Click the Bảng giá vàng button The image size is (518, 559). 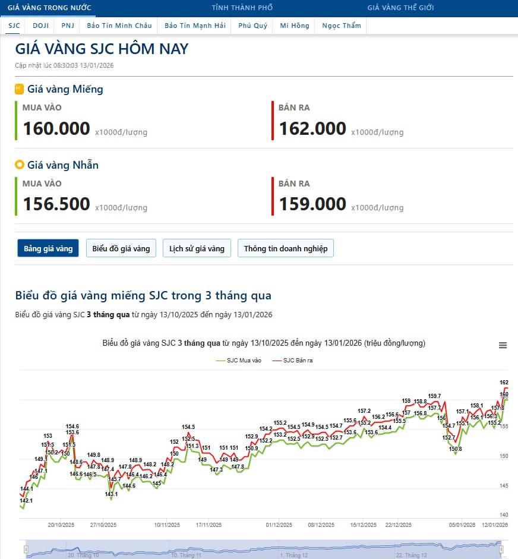(x=48, y=248)
